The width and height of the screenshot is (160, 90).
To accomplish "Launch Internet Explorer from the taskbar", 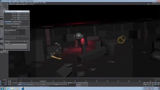I will point(7,88).
